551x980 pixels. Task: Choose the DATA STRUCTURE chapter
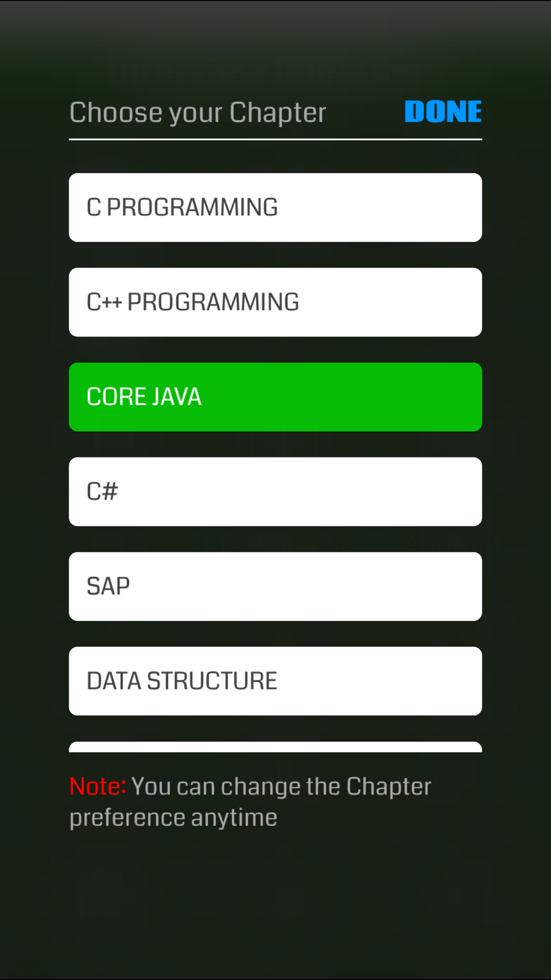(x=275, y=681)
